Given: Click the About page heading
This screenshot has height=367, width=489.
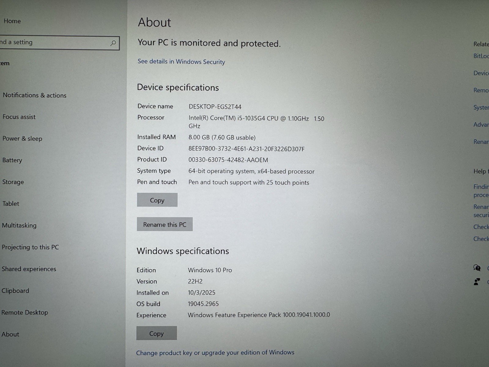Looking at the screenshot, I should 154,22.
